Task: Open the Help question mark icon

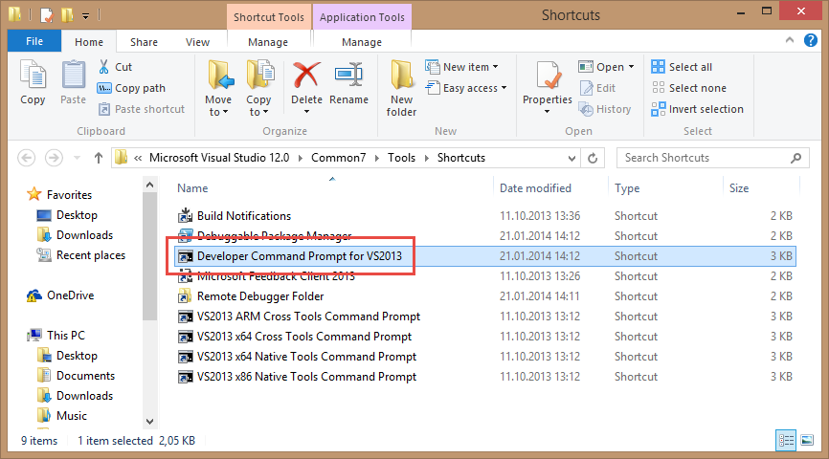Action: click(811, 40)
